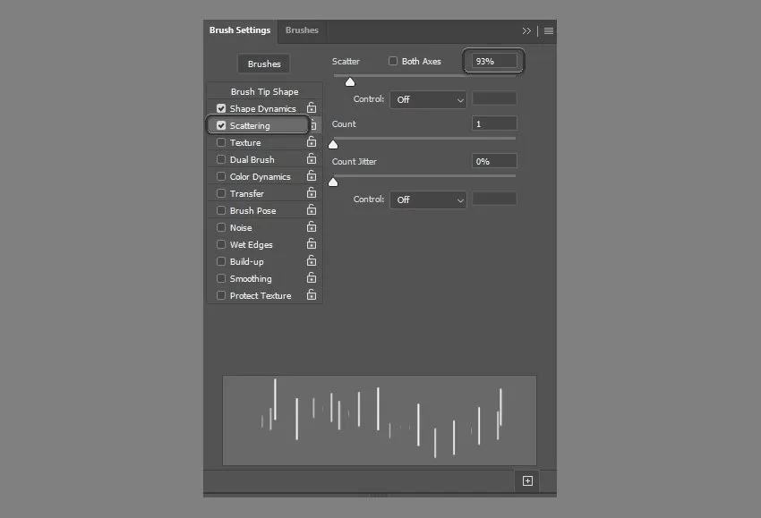Viewport: 761px width, 518px height.
Task: Open the panel menu hamburger icon
Action: click(549, 30)
